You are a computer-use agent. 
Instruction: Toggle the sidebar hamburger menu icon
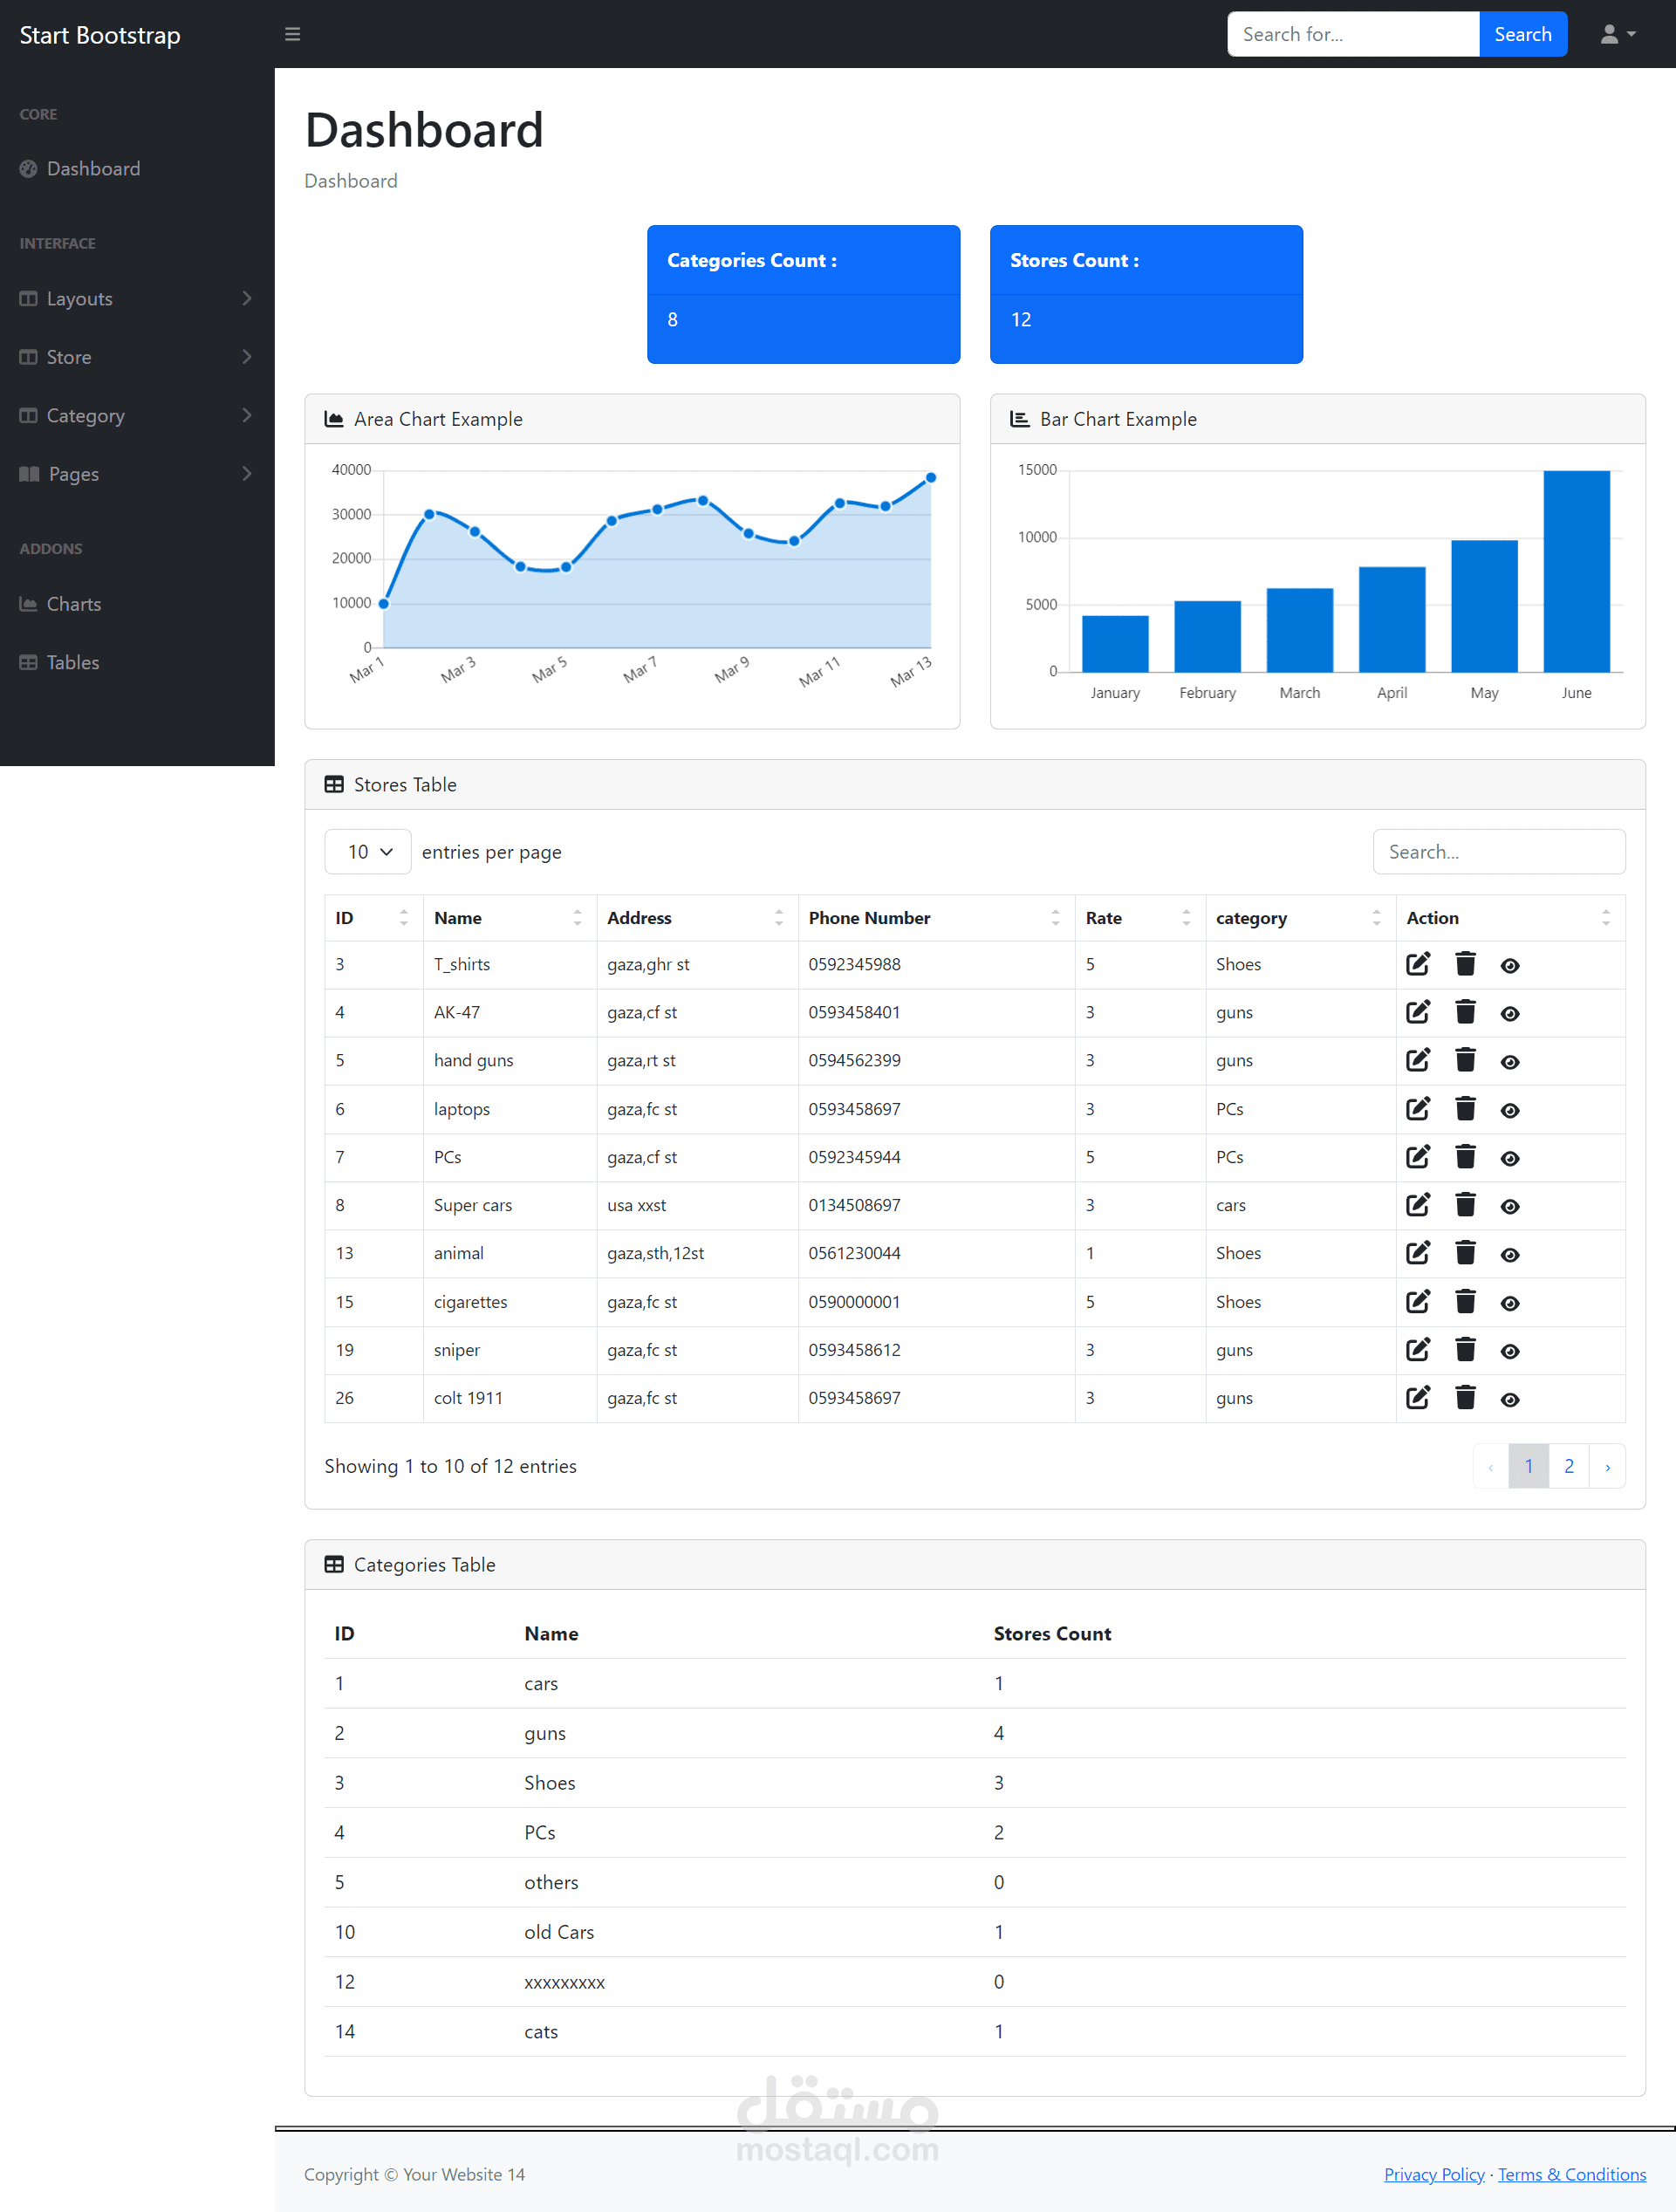tap(292, 34)
